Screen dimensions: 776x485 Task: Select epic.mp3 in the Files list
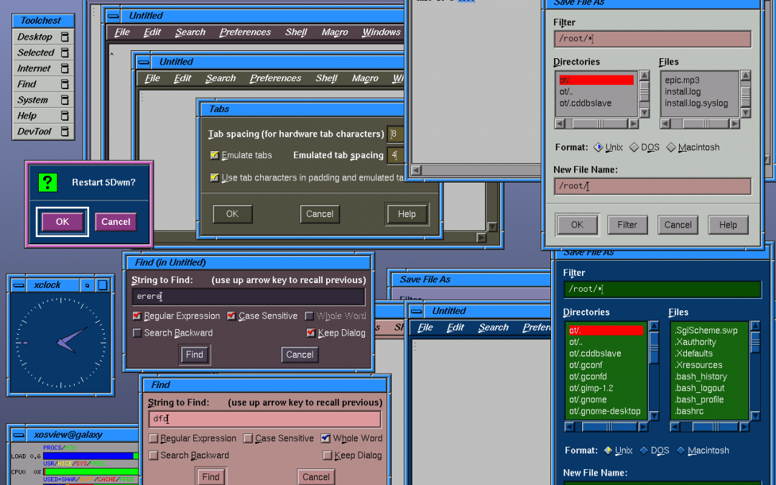(682, 80)
